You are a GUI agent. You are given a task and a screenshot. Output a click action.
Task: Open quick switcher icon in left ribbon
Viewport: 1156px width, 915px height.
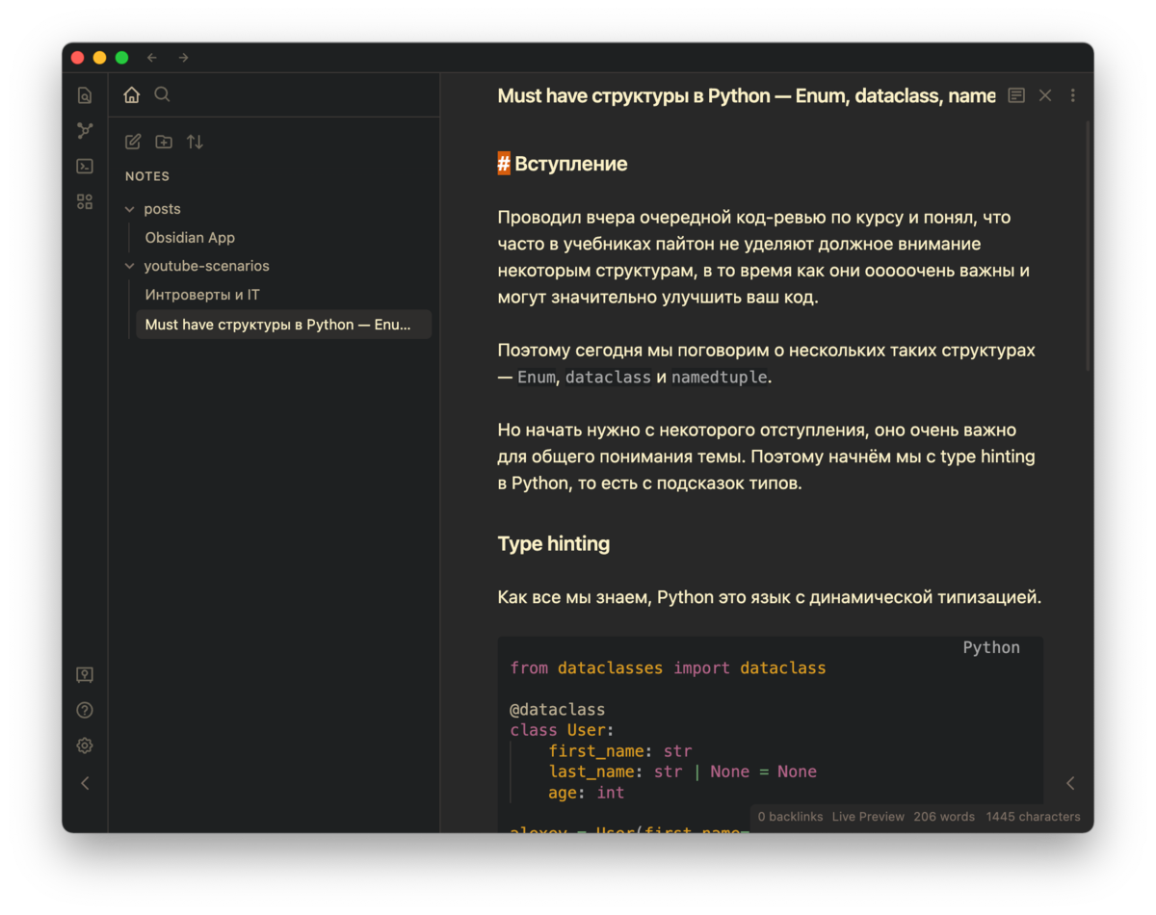pyautogui.click(x=85, y=95)
